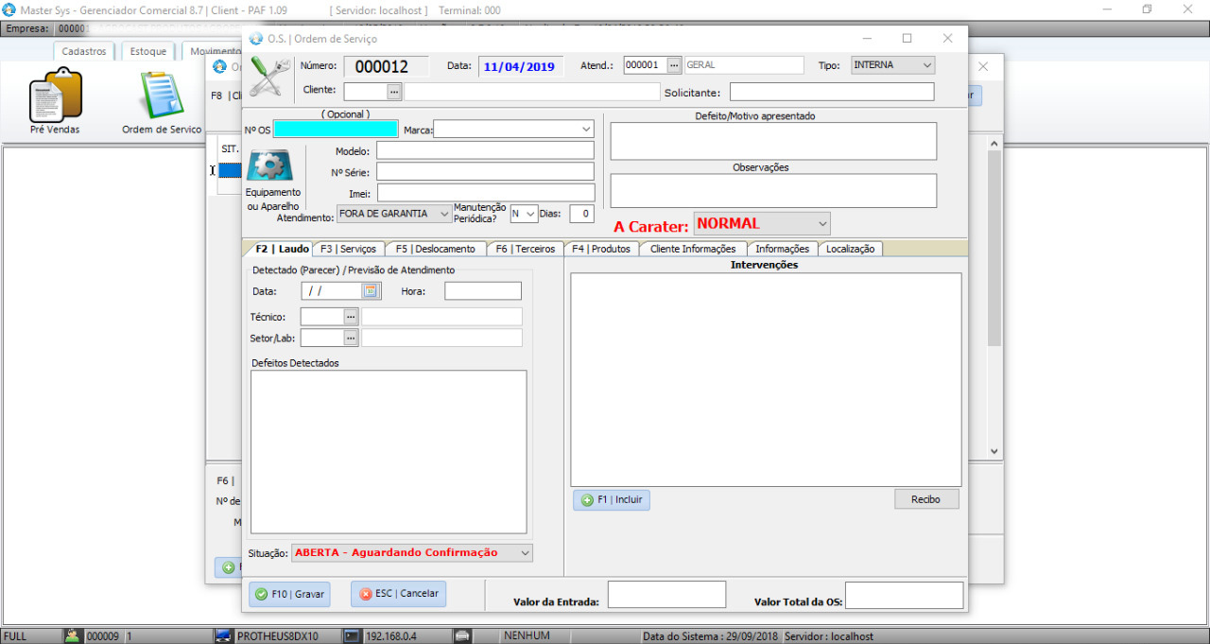Open the Informações tab
This screenshot has height=644, width=1210.
click(x=782, y=249)
